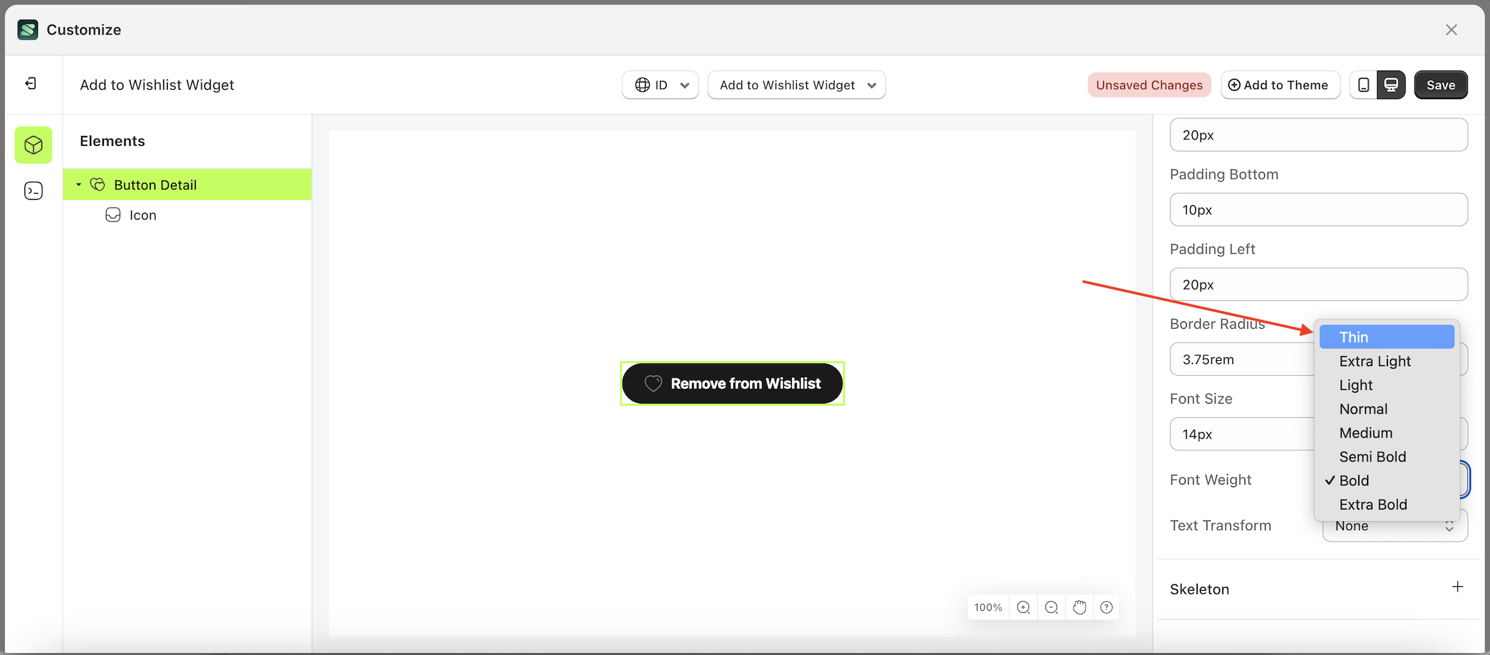Screen dimensions: 1490x655
Task: Click the Add to Theme button
Action: point(1281,84)
